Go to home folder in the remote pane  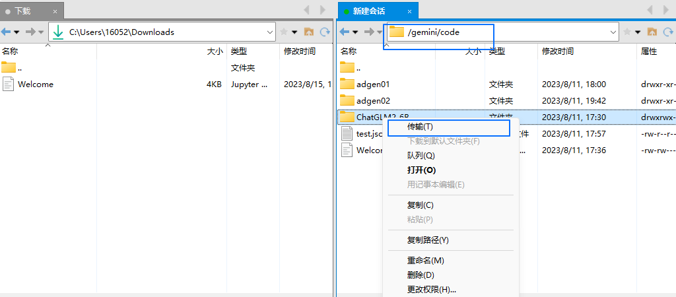652,32
